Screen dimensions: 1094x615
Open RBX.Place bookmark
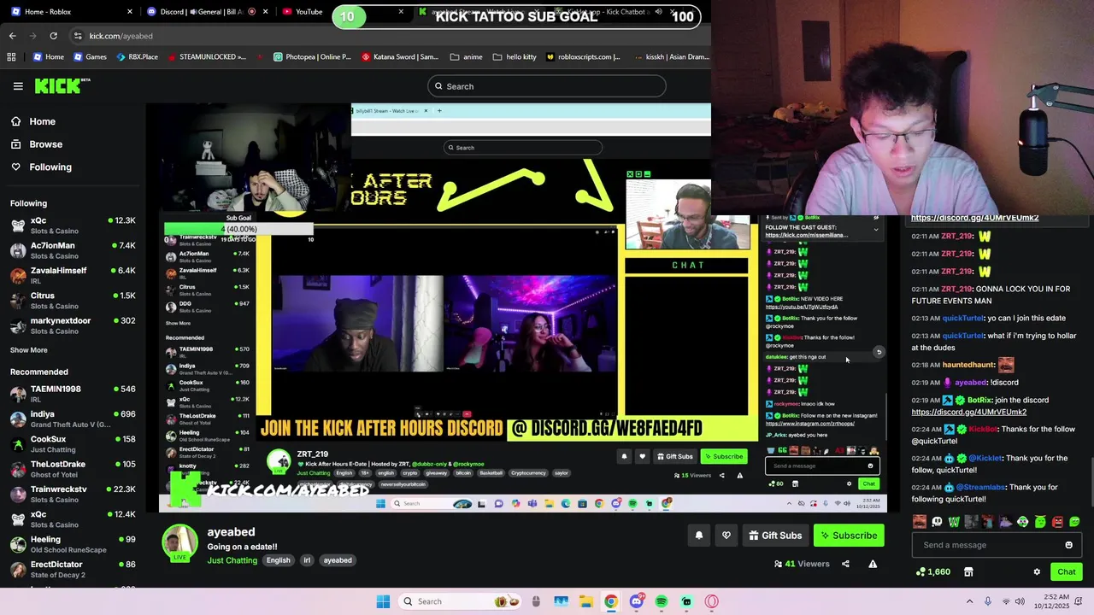(136, 57)
